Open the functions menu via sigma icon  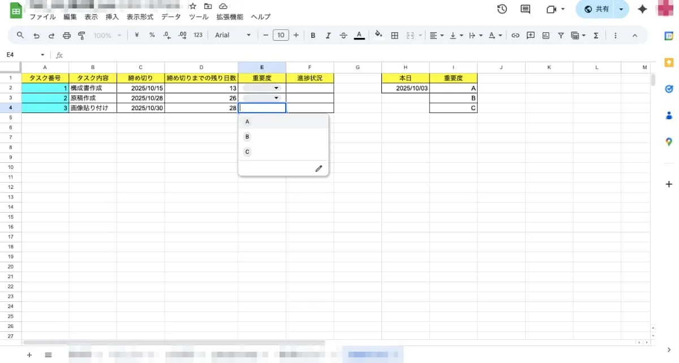pos(596,35)
